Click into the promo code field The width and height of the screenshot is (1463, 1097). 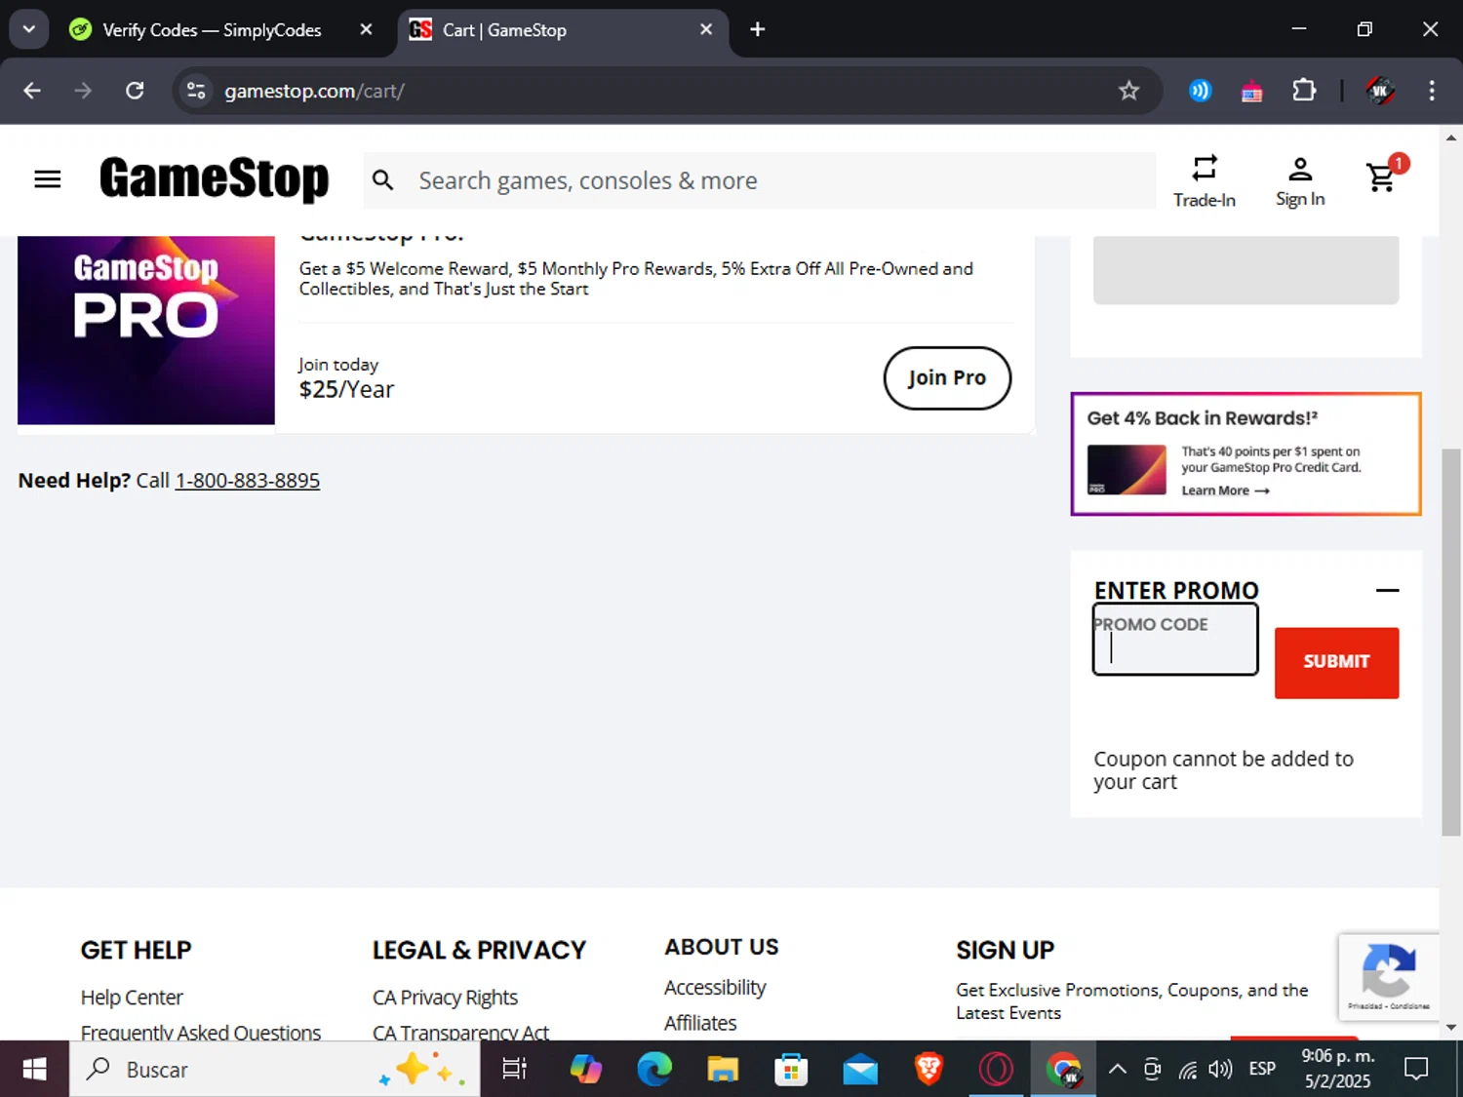pos(1175,640)
